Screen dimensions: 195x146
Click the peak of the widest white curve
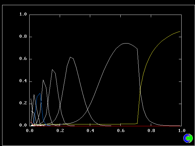click(126, 43)
